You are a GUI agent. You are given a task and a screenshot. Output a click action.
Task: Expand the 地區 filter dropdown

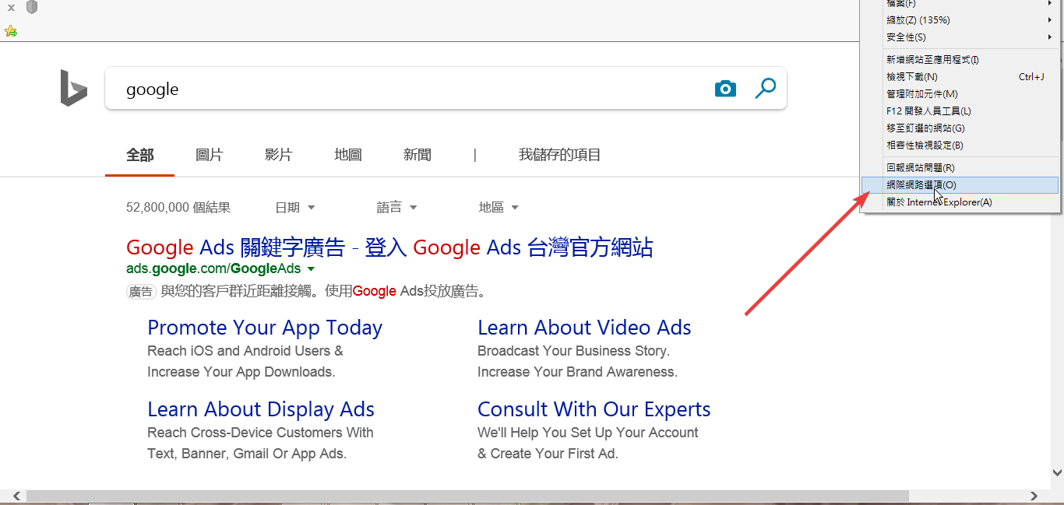[499, 207]
